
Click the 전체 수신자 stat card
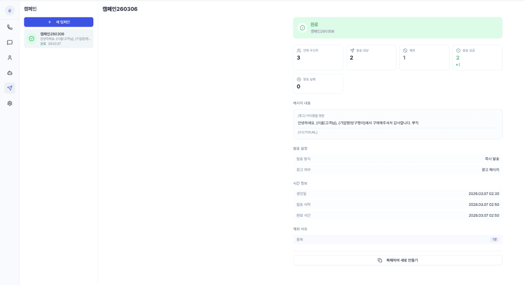tap(318, 58)
